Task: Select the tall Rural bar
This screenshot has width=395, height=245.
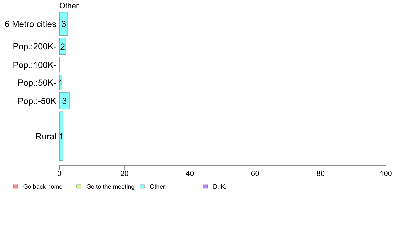Action: [61, 136]
